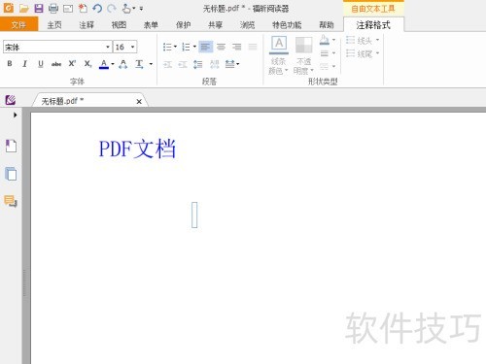Select the 注释格式 ribbon tab

[x=373, y=25]
